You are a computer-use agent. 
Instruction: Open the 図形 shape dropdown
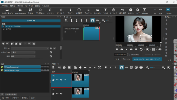coord(23,56)
